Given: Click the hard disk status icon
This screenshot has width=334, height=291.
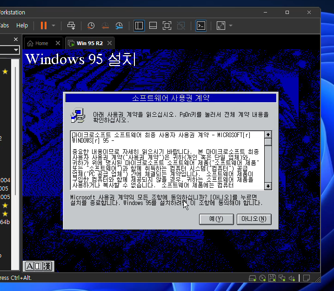Looking at the screenshot, I should click(x=253, y=278).
